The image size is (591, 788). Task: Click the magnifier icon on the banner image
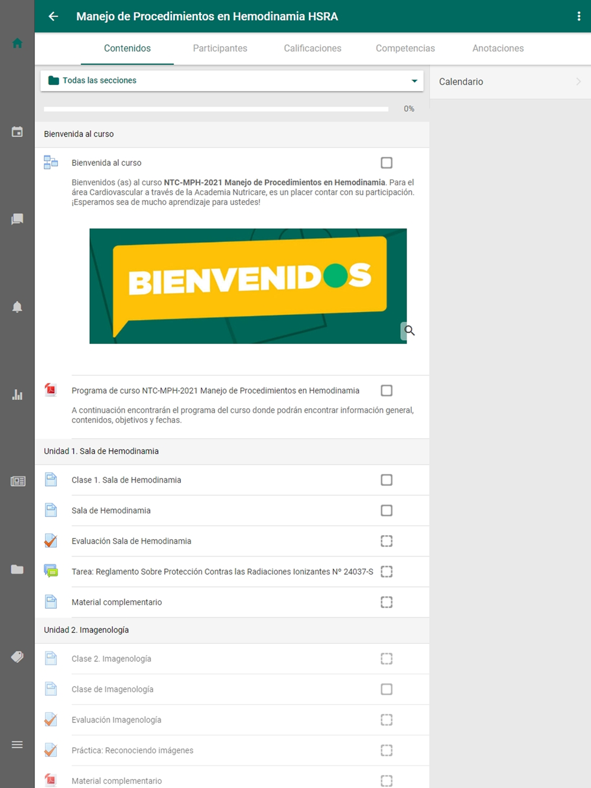[x=408, y=331]
